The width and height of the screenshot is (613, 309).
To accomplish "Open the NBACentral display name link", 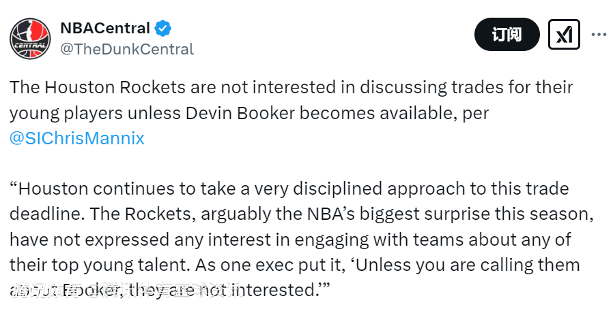I will pos(105,29).
